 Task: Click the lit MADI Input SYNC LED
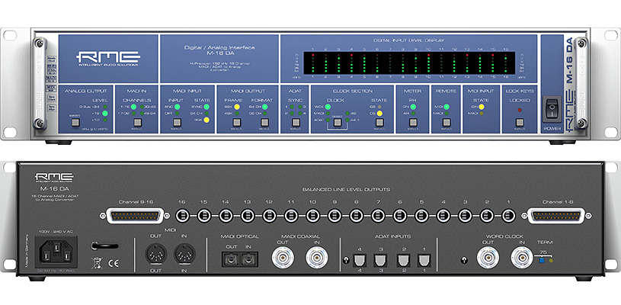click(206, 107)
